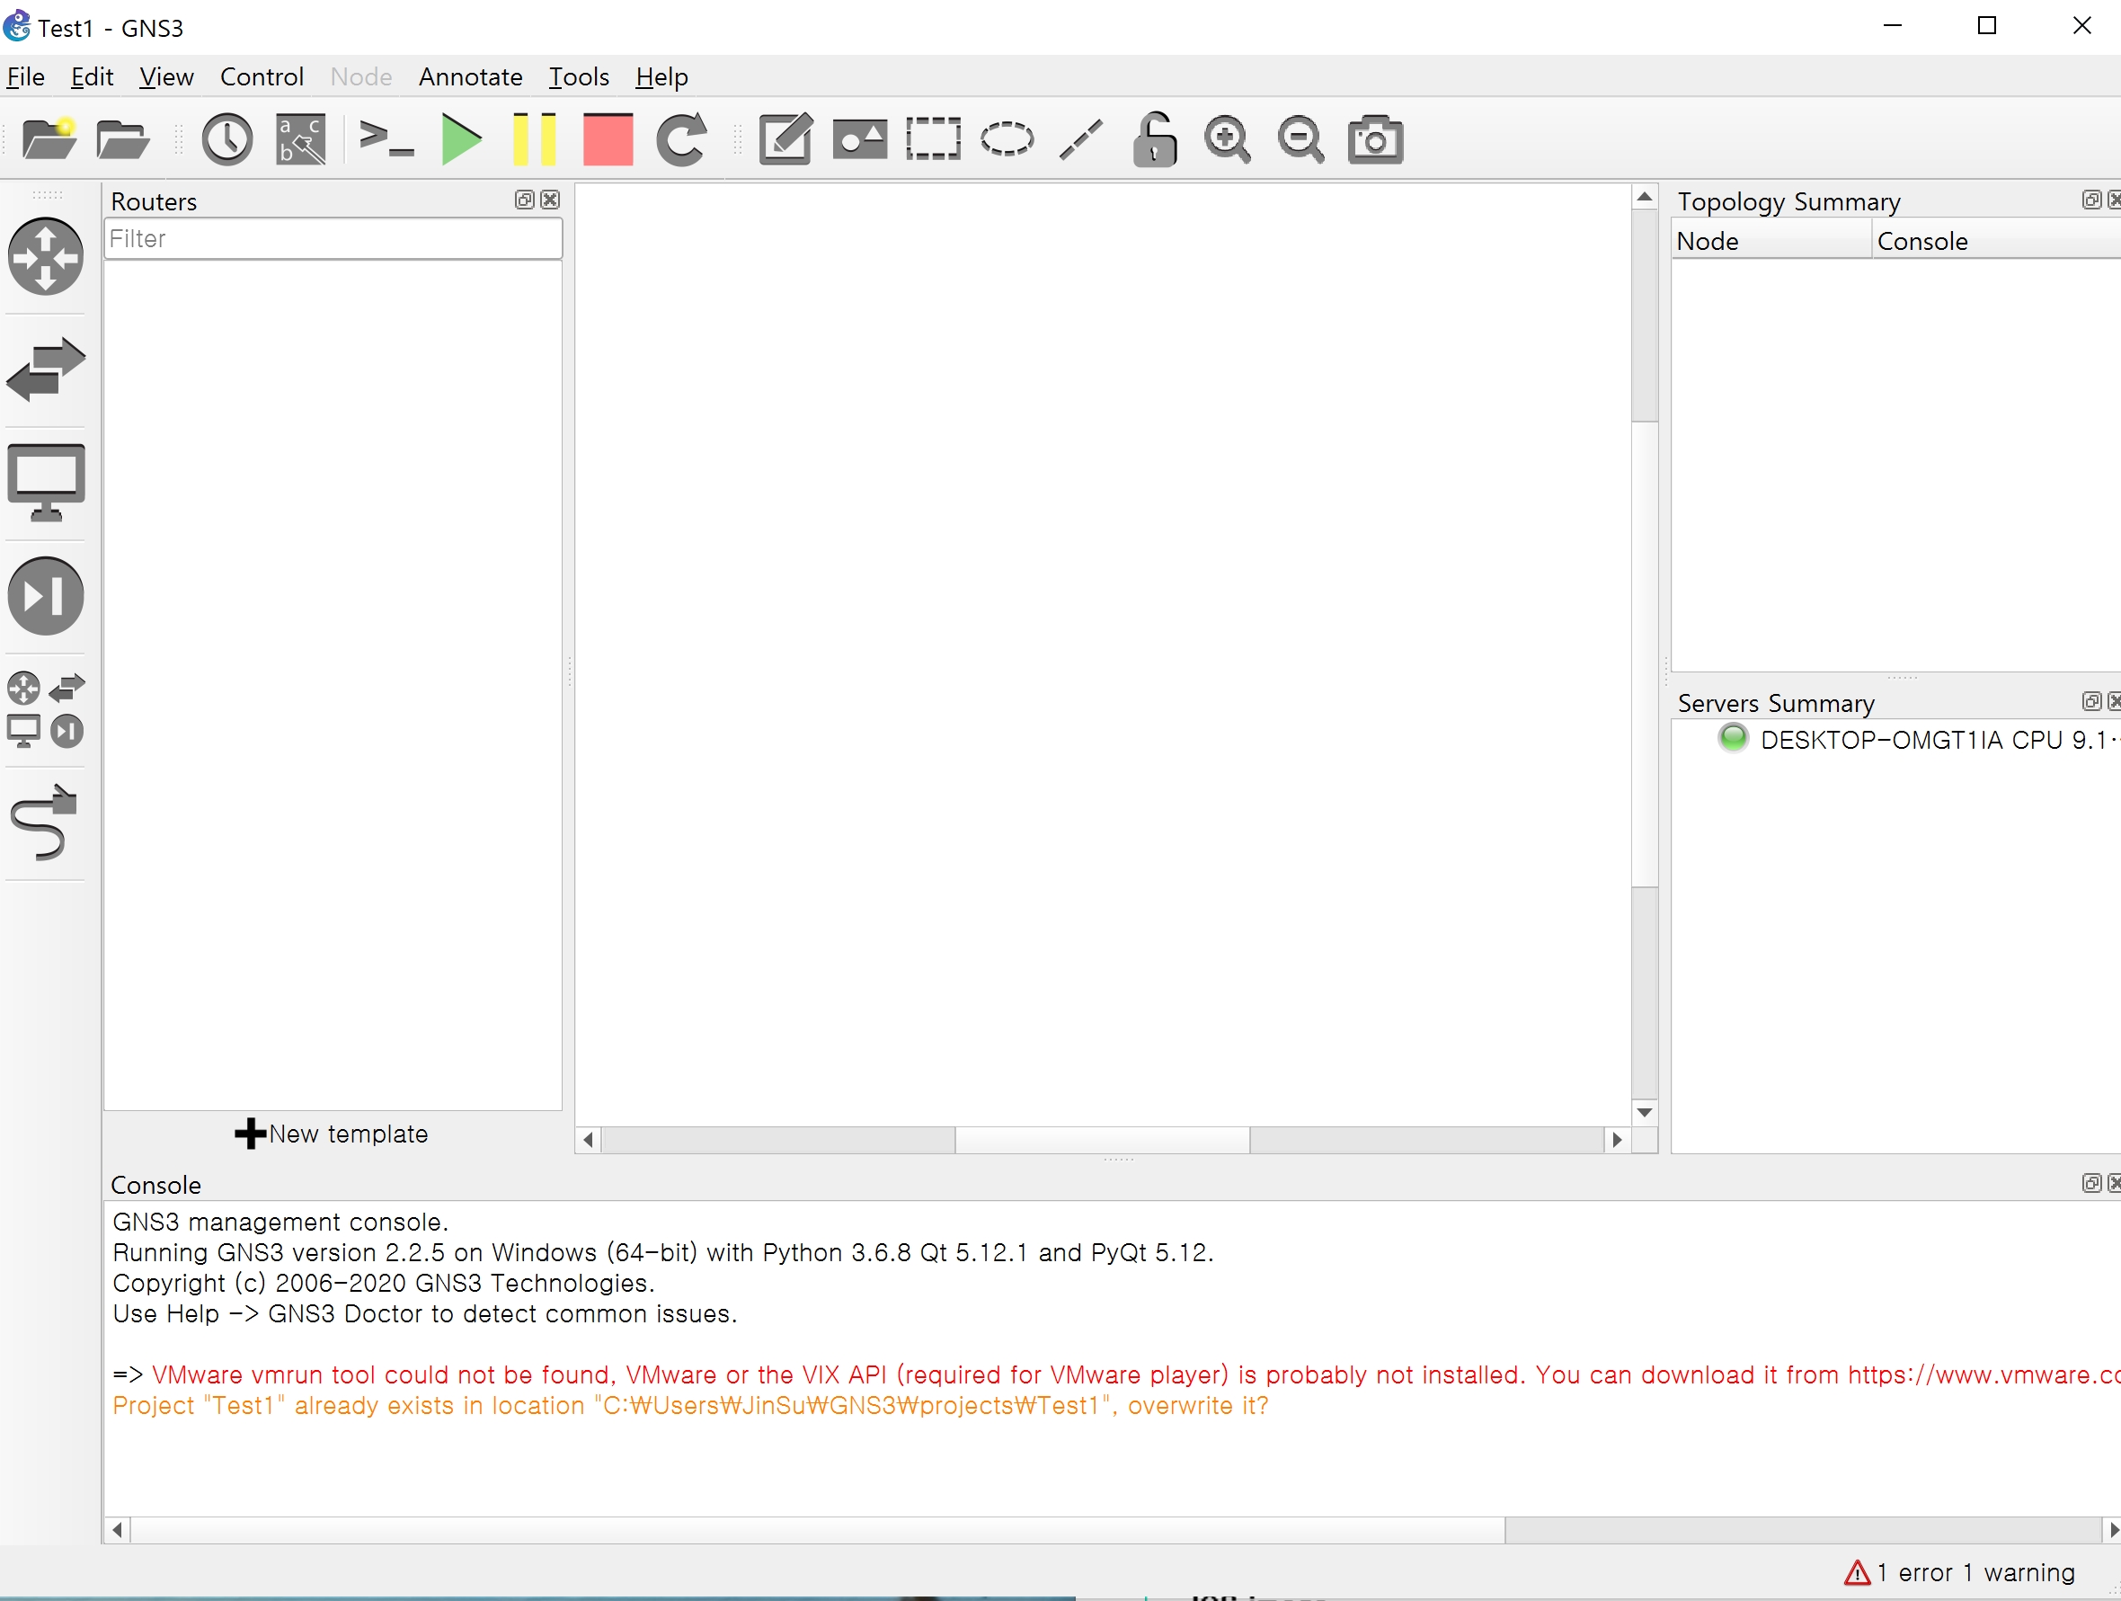Take a canvas screenshot with the camera icon
The height and width of the screenshot is (1601, 2121).
coord(1375,140)
